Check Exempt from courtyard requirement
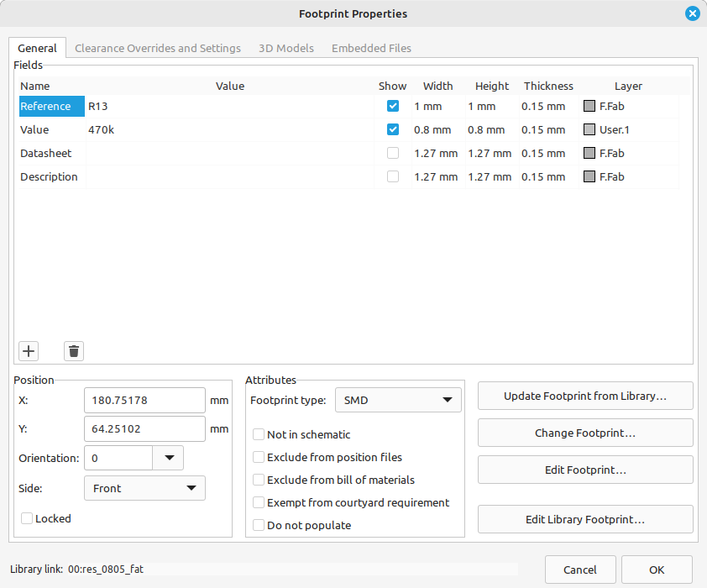The image size is (707, 588). click(x=259, y=502)
